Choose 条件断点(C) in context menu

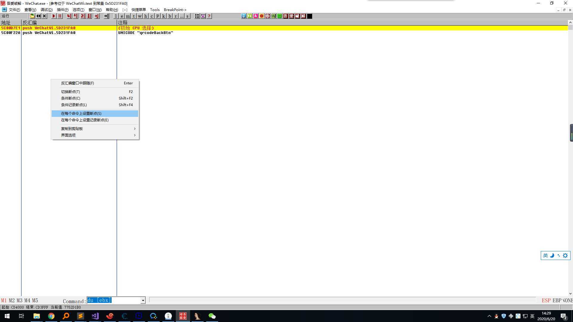95,98
